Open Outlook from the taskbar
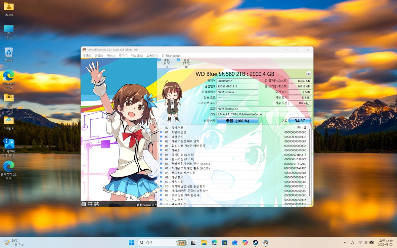 [235, 242]
